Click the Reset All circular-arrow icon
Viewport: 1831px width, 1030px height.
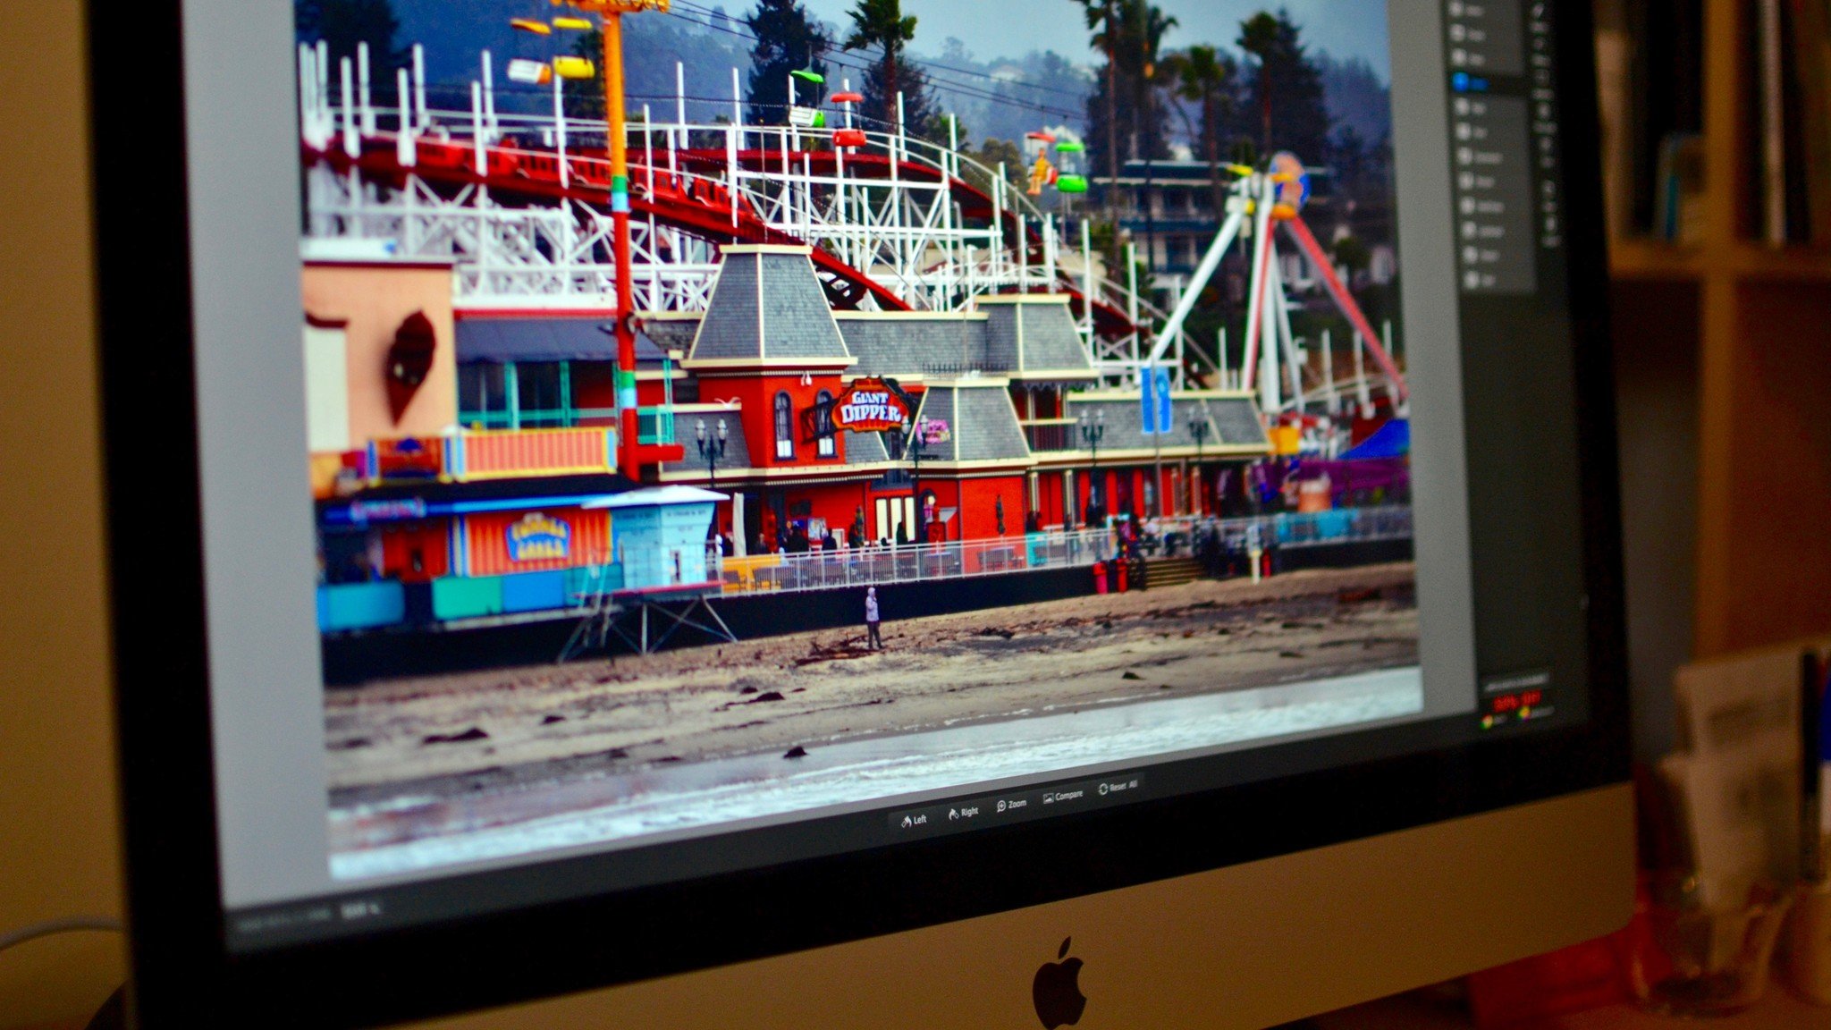pyautogui.click(x=1103, y=789)
